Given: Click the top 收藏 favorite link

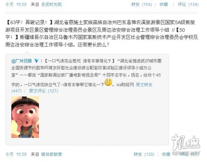Looking at the screenshot, I should pos(164,4).
